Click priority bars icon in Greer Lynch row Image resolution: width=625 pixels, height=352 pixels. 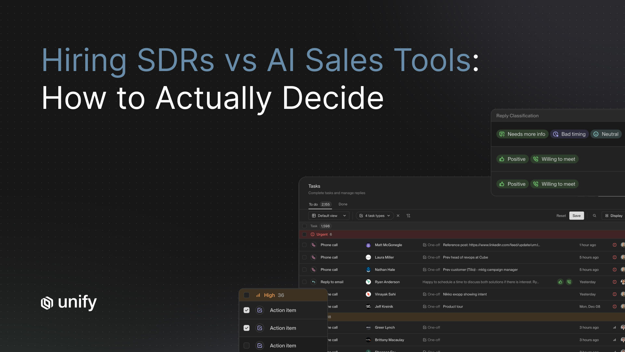click(615, 328)
